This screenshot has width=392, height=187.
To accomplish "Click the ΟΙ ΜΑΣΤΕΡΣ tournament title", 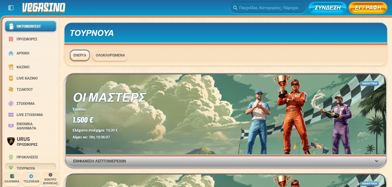I will coord(109,98).
